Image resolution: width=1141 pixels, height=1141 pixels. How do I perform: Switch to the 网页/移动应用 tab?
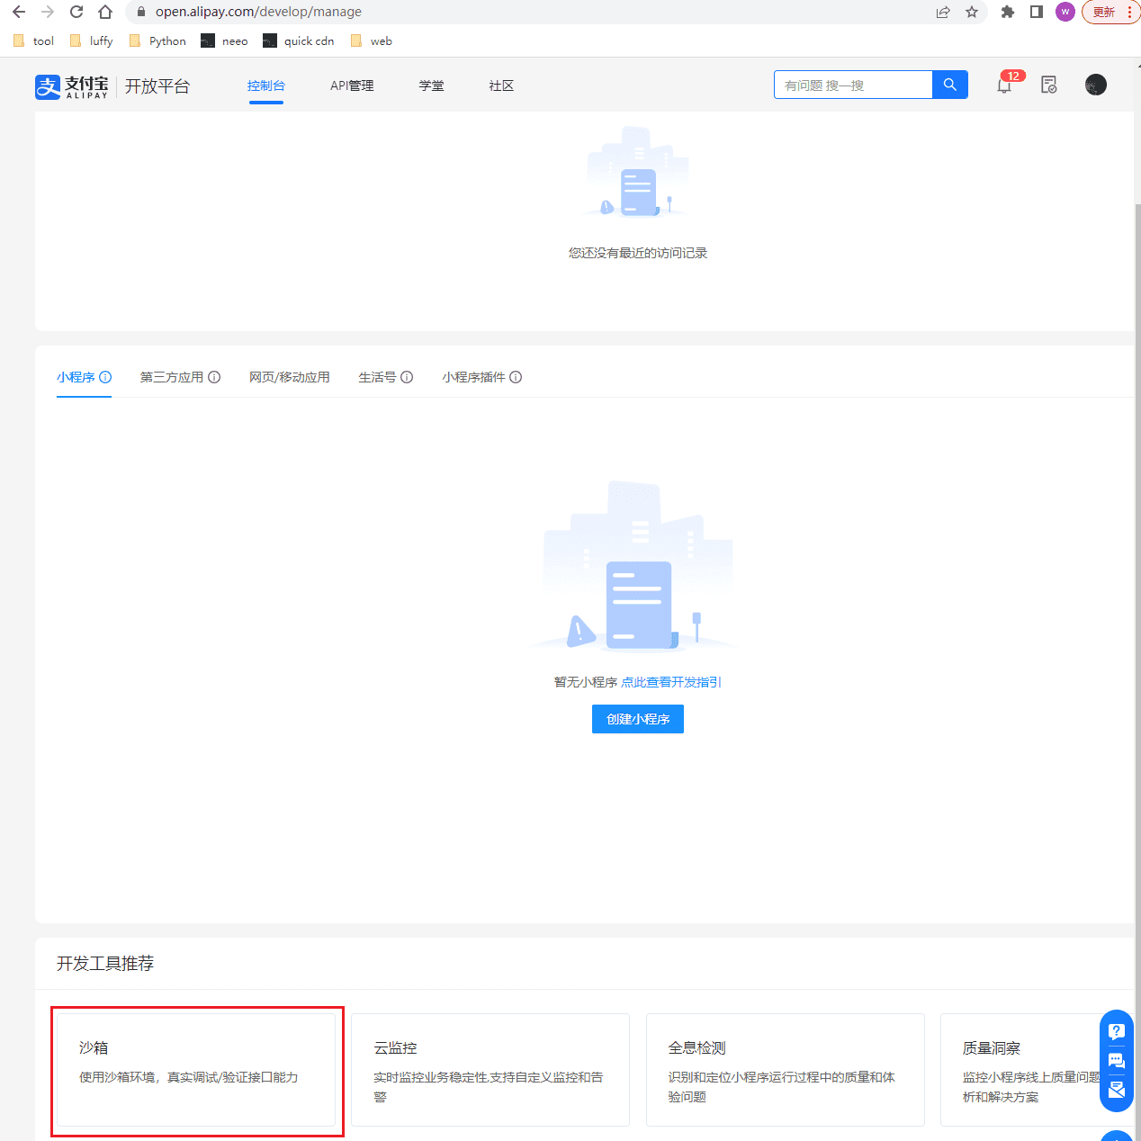coord(289,377)
